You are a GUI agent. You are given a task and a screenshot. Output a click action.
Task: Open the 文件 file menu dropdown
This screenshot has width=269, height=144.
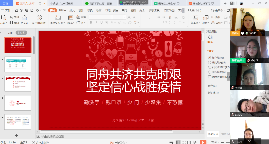point(7,10)
